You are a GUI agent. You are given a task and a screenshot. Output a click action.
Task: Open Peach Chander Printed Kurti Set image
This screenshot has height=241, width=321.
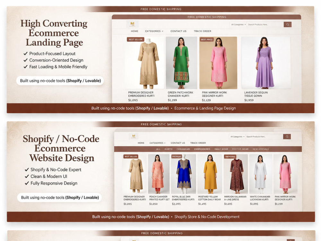pyautogui.click(x=159, y=174)
